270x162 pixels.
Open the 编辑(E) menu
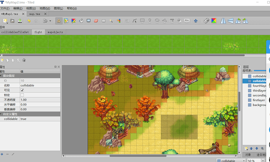point(18,8)
